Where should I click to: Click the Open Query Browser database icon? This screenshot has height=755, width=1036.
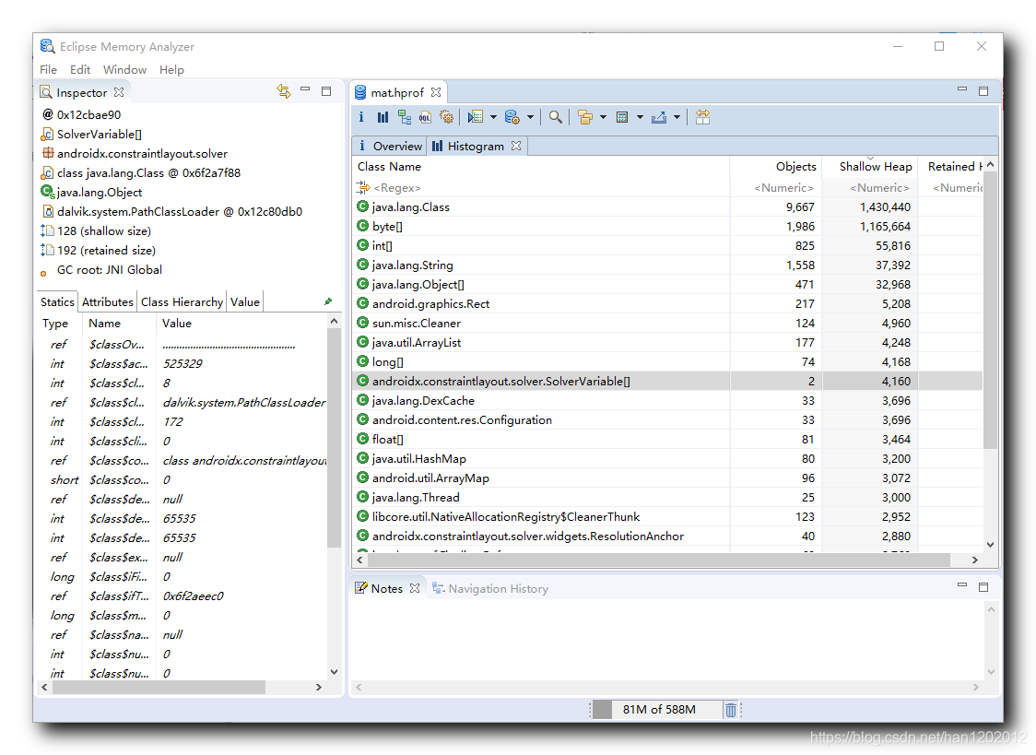coord(512,117)
